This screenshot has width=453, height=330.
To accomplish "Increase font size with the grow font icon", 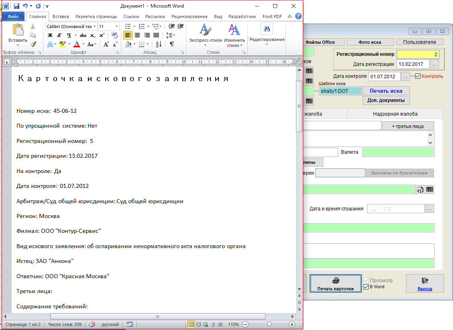I will [x=106, y=44].
